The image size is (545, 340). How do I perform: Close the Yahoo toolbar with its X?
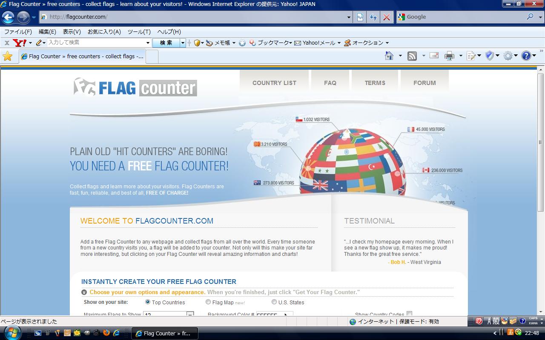point(7,43)
